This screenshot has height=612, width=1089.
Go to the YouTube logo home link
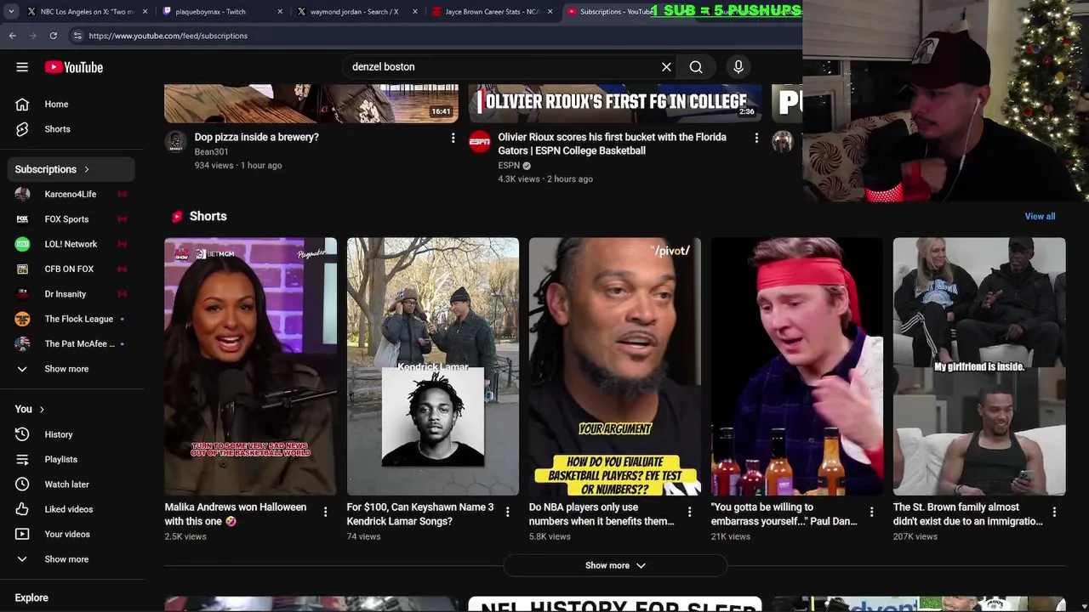coord(74,67)
